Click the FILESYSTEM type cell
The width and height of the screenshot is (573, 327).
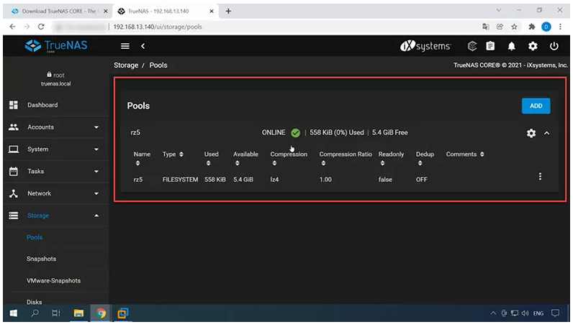[180, 180]
